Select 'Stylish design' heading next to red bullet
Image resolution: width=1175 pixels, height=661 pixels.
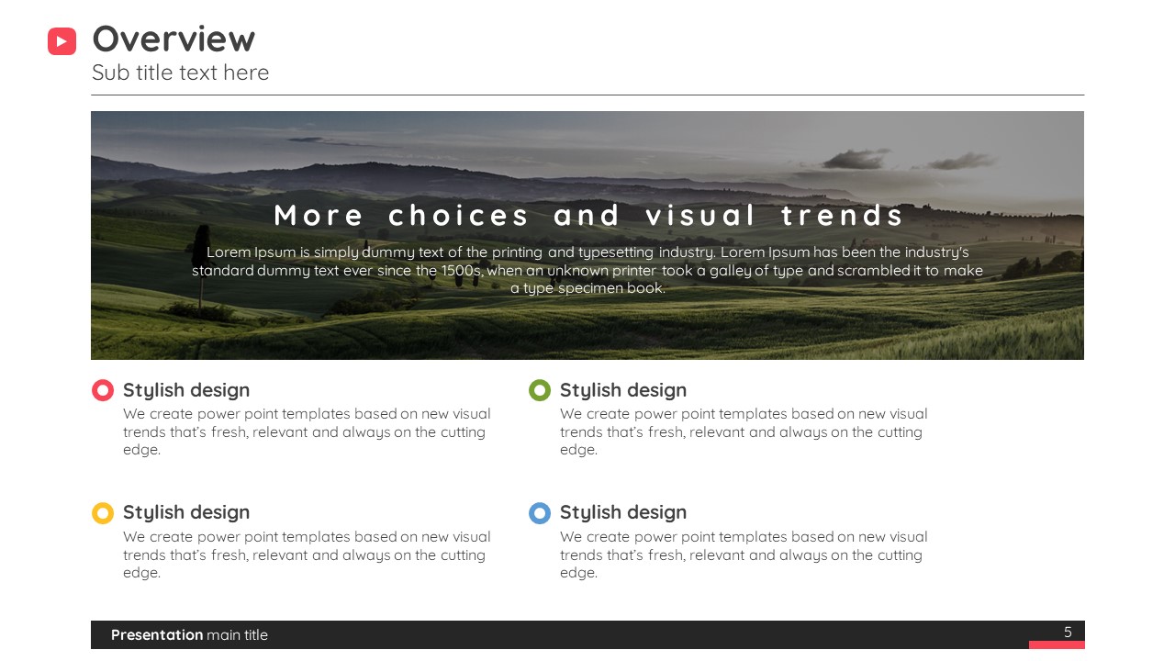click(x=186, y=390)
